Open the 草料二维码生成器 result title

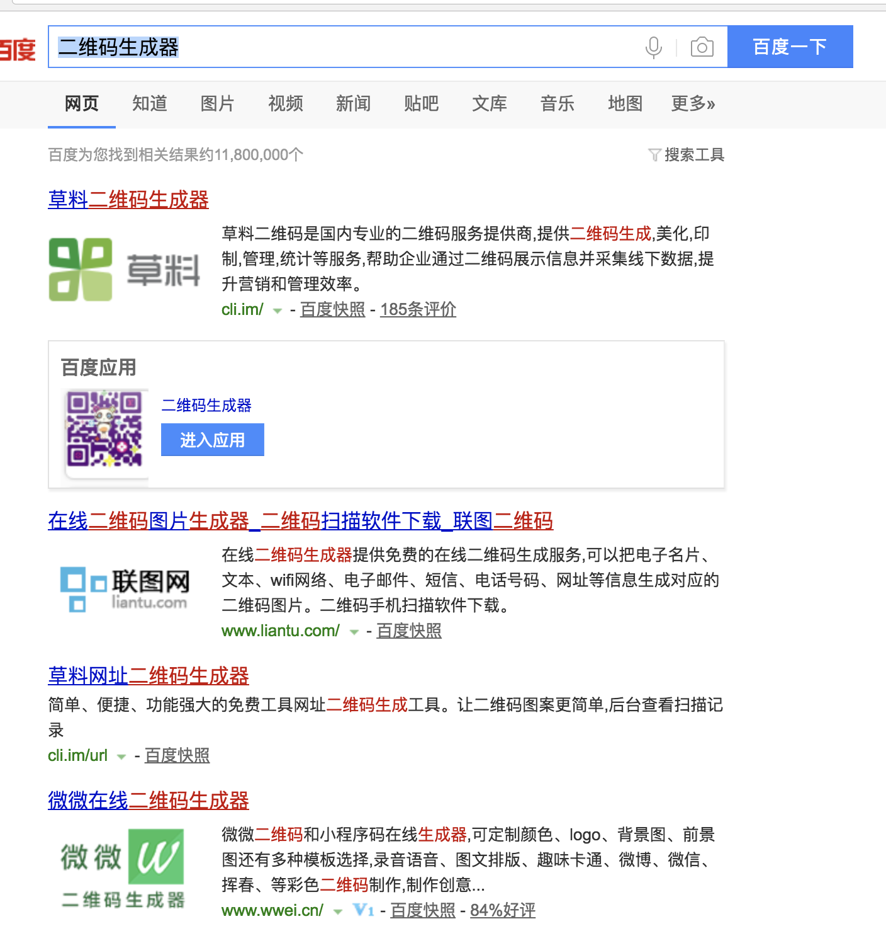click(128, 200)
